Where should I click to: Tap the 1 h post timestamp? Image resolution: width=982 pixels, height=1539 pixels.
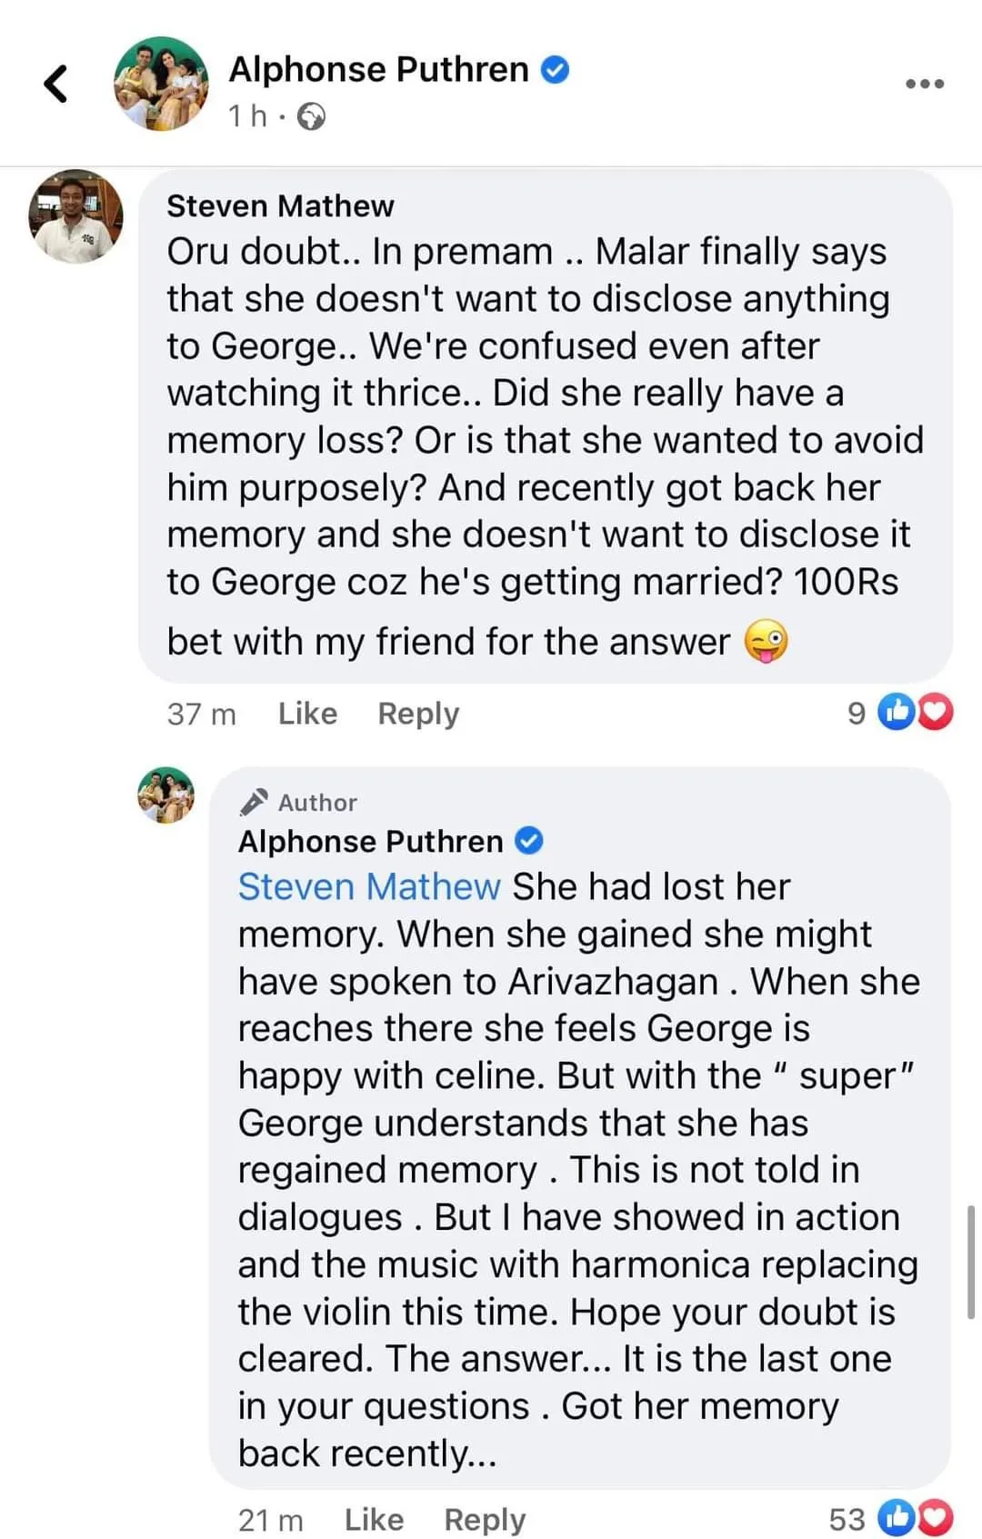(x=247, y=116)
